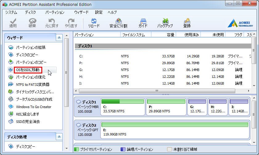Click the Windows To Go Creator icon
The image size is (259, 155).
(11, 107)
